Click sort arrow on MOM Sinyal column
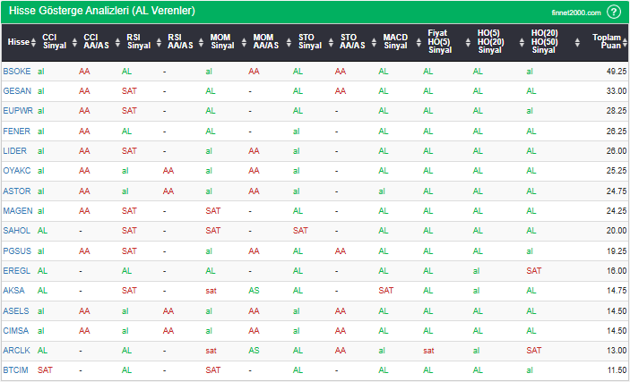 pos(242,41)
